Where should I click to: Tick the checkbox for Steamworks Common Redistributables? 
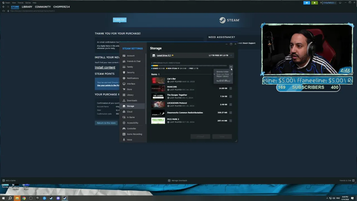pos(231,113)
